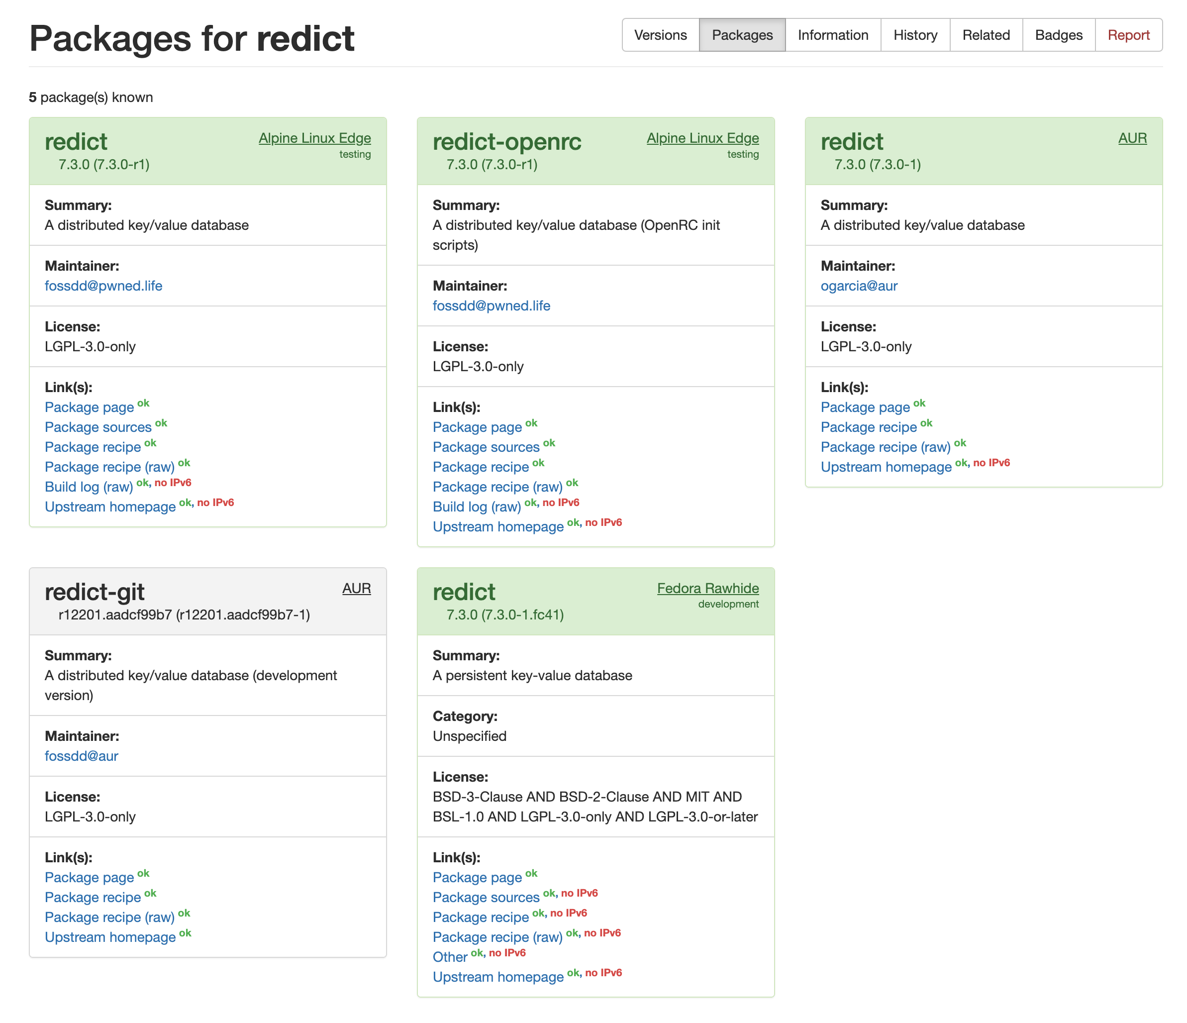Open the Badges tab
This screenshot has width=1187, height=1023.
pos(1058,35)
